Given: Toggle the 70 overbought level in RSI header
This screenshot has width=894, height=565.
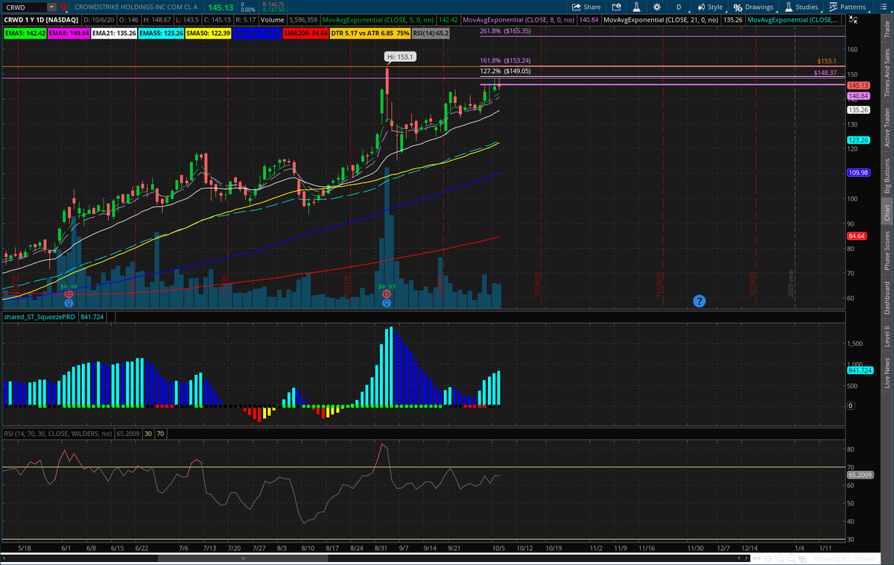Looking at the screenshot, I should tap(160, 433).
